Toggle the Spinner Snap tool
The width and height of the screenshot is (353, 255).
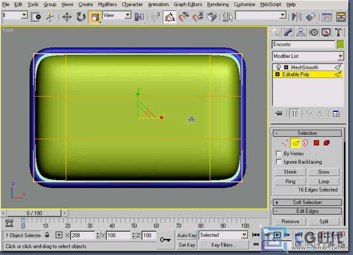(198, 17)
